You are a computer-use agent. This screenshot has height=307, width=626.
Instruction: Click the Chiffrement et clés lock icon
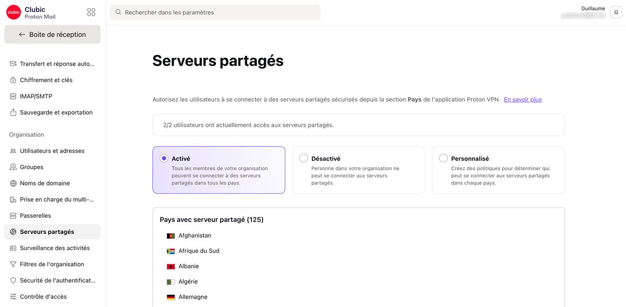(13, 80)
